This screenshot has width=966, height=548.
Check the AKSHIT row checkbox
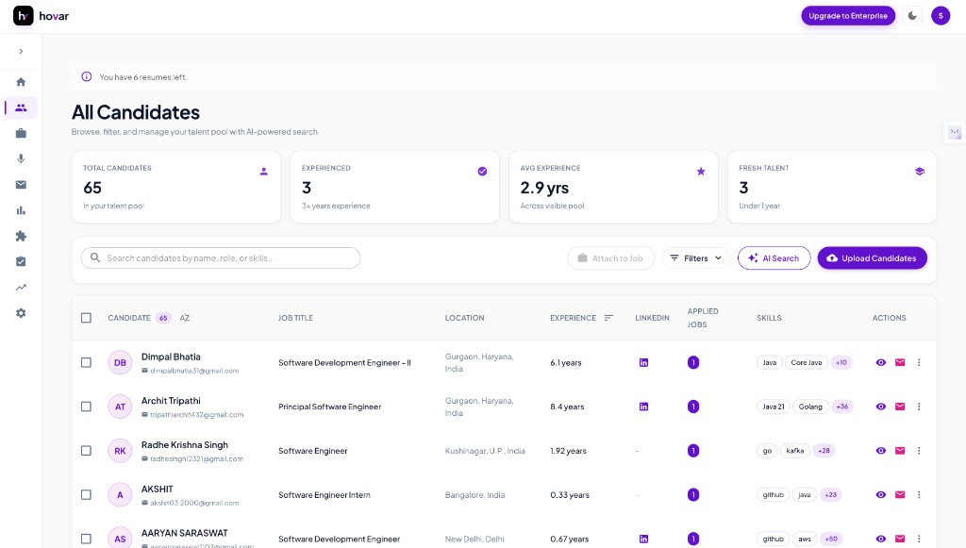(x=86, y=494)
